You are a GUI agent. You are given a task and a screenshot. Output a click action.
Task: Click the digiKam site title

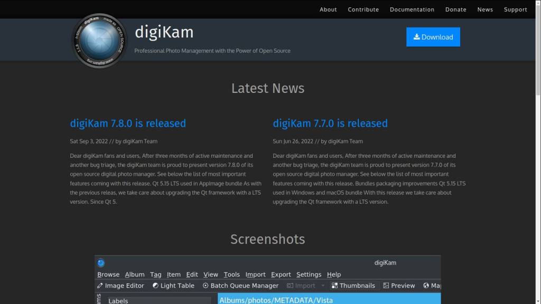[x=164, y=32]
